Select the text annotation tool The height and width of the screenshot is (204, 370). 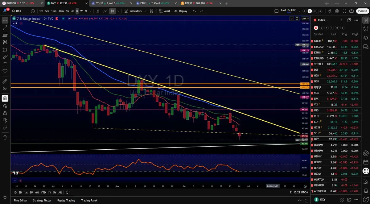(5, 64)
